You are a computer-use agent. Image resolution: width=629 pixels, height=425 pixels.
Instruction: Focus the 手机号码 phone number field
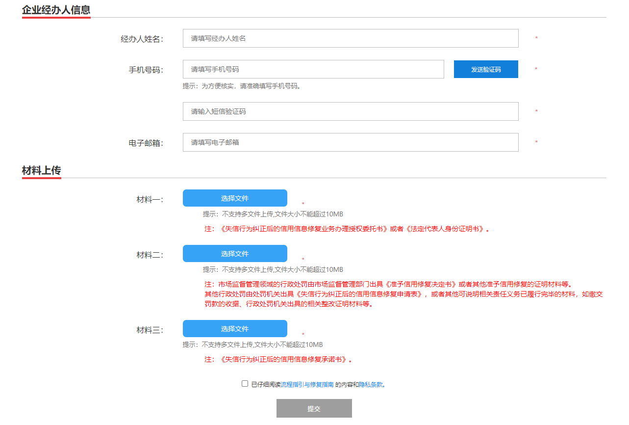click(313, 69)
